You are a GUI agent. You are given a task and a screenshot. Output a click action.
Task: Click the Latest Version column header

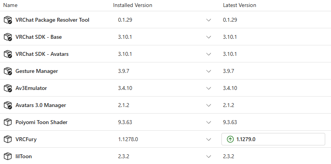pyautogui.click(x=239, y=5)
